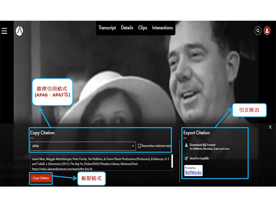This screenshot has height=207, width=276.
Task: Click the Download RIS Format link
Action: 203,145
